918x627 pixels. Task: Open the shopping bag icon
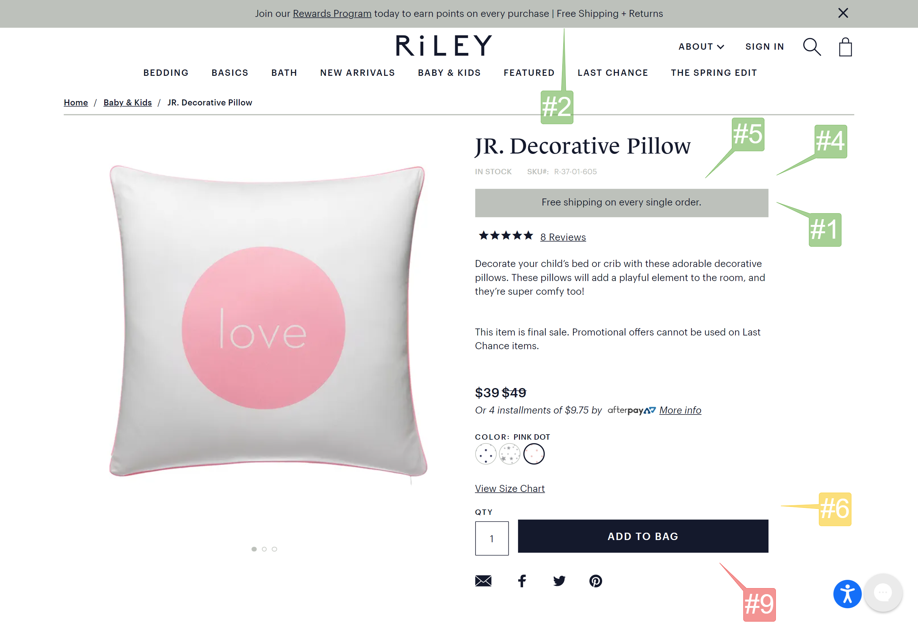pyautogui.click(x=845, y=47)
